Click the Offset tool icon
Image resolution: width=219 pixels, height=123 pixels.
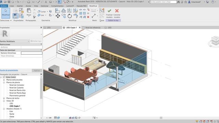coord(64,11)
